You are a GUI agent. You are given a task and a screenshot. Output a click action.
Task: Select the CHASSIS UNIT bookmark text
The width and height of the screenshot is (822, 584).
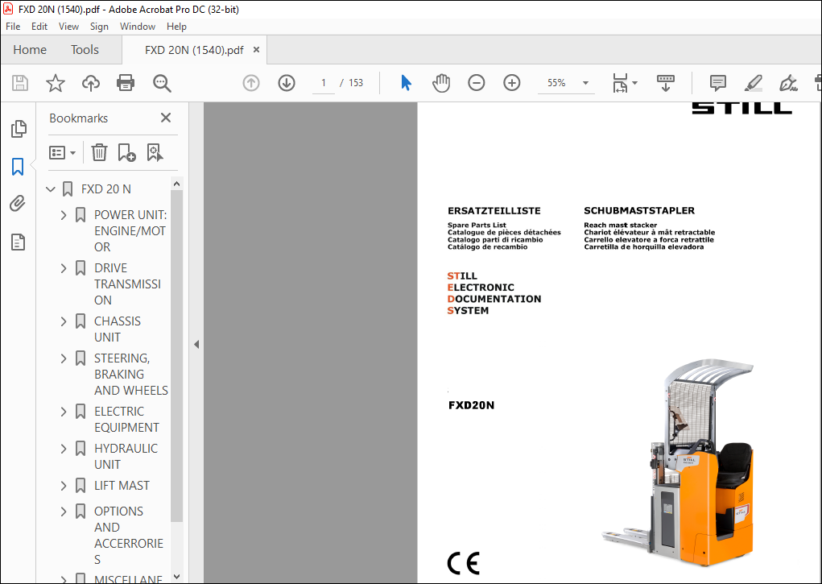(x=118, y=329)
